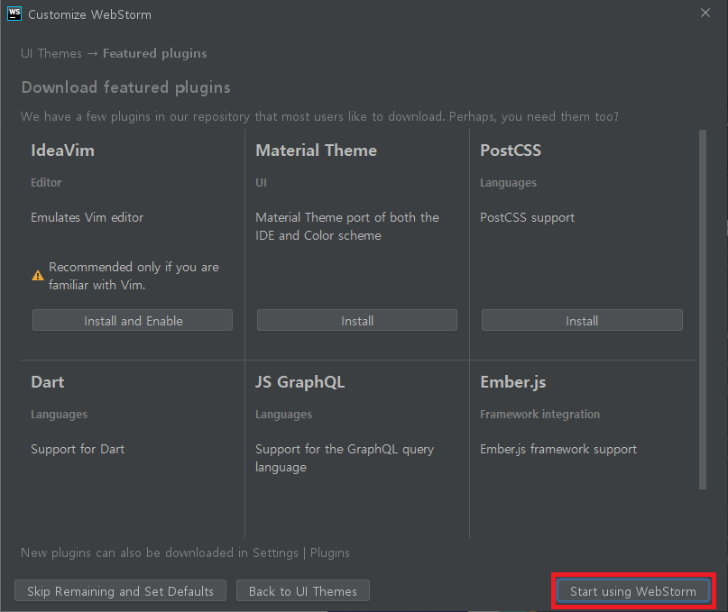
Task: Click 'Recommended only if you are familiar' note
Action: [134, 276]
